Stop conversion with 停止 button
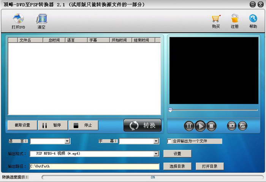This screenshot has height=182, width=266. [83, 125]
